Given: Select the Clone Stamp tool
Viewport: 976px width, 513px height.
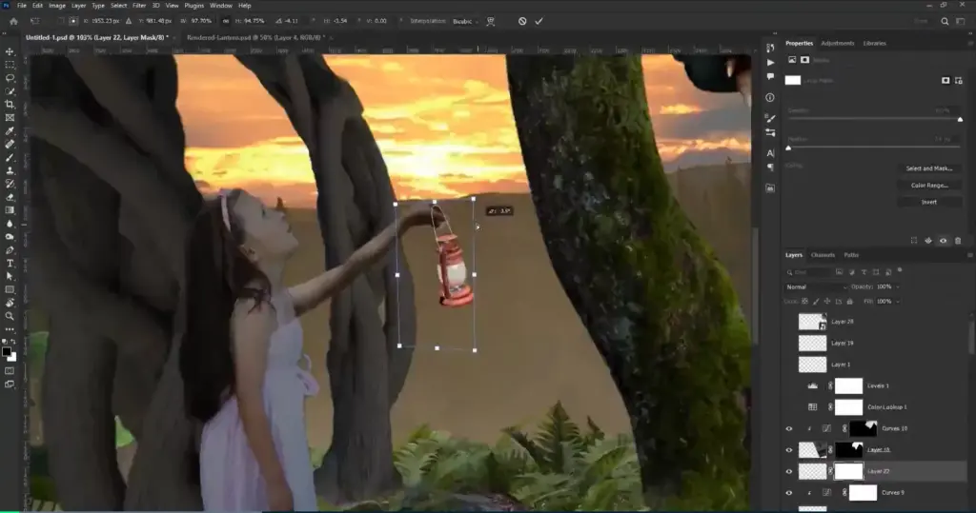Looking at the screenshot, I should 10,170.
